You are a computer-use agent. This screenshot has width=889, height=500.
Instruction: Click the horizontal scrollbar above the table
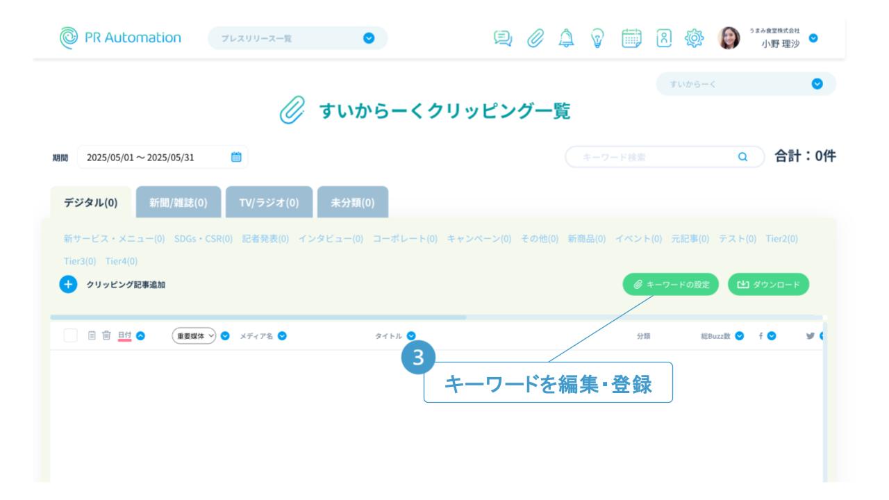point(258,317)
